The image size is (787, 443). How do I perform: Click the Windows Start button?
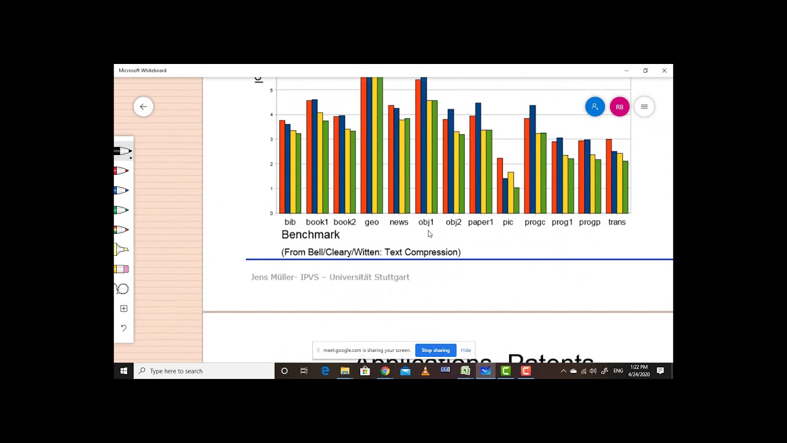point(124,371)
